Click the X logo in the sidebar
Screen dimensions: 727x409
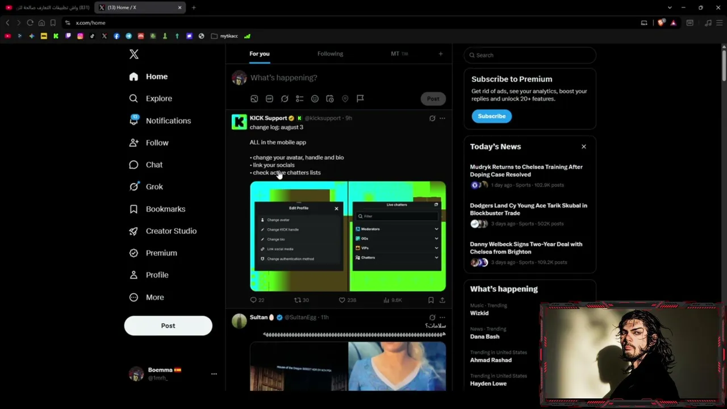134,54
